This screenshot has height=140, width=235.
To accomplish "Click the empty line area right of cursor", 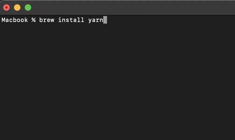I will [169, 20].
